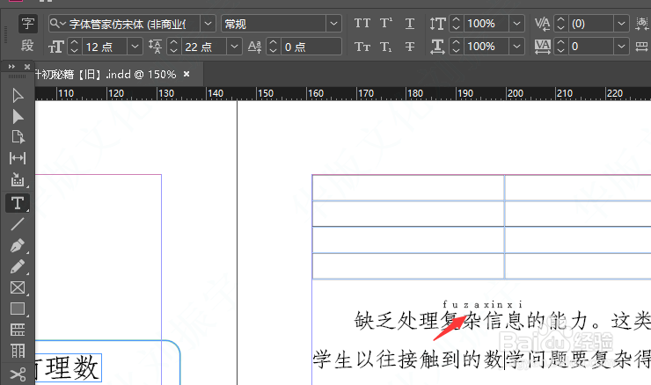Select the horizontal grid tool
Image resolution: width=651 pixels, height=385 pixels.
[x=18, y=330]
